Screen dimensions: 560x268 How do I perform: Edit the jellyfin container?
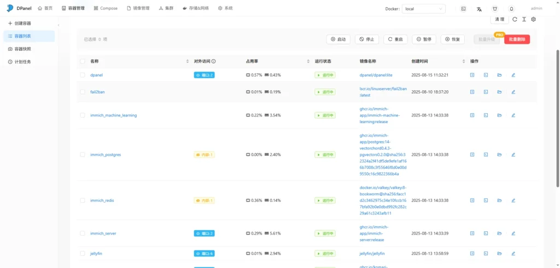click(513, 253)
